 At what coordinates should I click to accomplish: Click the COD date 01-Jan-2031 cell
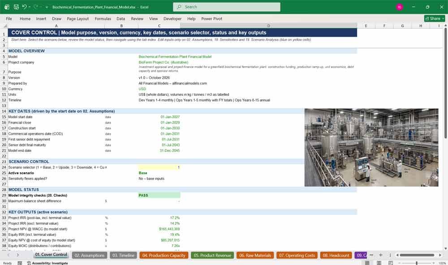point(159,134)
